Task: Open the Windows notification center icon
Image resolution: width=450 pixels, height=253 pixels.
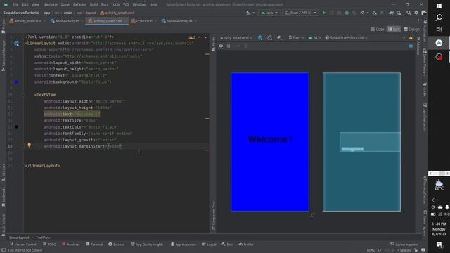Action: (439, 245)
